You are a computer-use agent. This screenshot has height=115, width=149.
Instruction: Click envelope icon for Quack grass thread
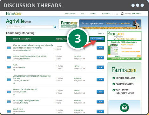(x=9, y=111)
